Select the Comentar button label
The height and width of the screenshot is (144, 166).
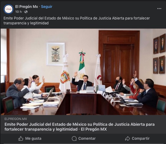pyautogui.click(x=87, y=139)
